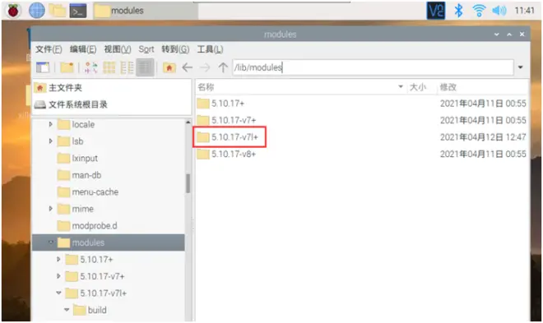Click the new window toolbar icon
The image size is (543, 323).
(x=43, y=67)
